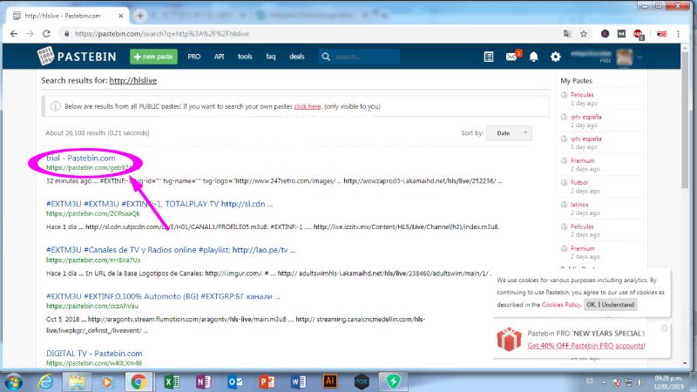Bookmark this page with the star icon
This screenshot has height=392, width=697.
coord(584,34)
